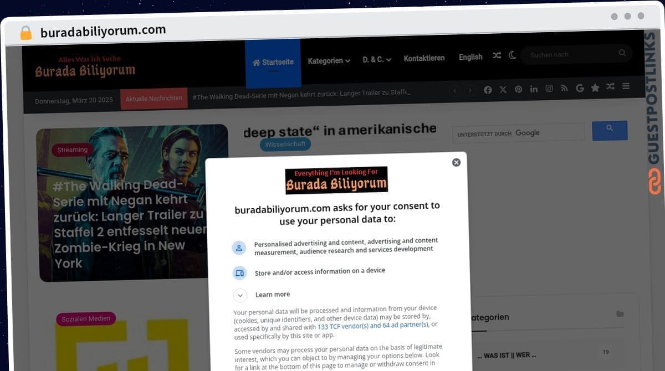Click the header search magnifier icon

pos(622,53)
